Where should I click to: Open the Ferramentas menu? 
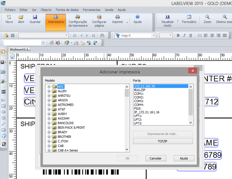click(91, 10)
